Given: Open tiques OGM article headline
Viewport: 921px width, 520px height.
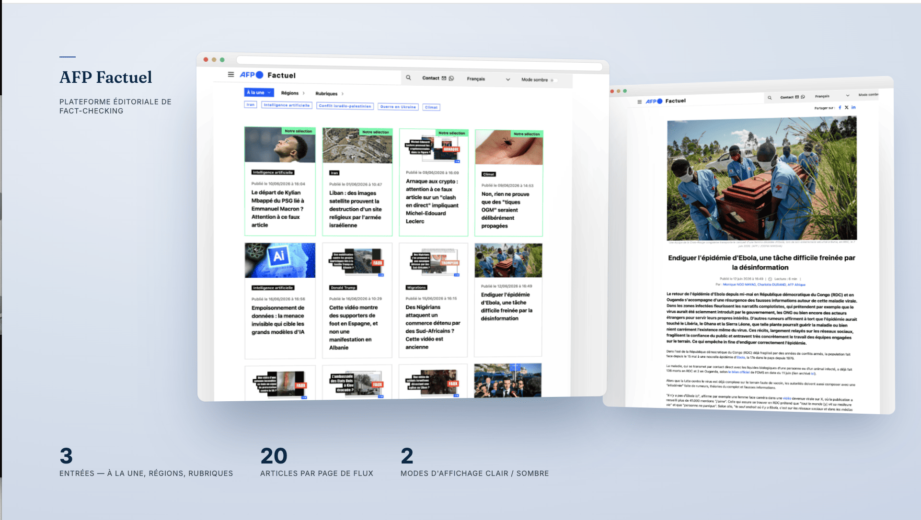Looking at the screenshot, I should coord(506,210).
